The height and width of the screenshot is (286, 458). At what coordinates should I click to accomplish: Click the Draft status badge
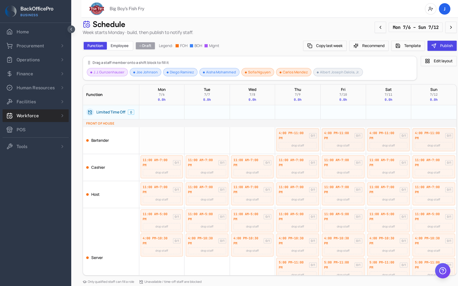pos(145,46)
